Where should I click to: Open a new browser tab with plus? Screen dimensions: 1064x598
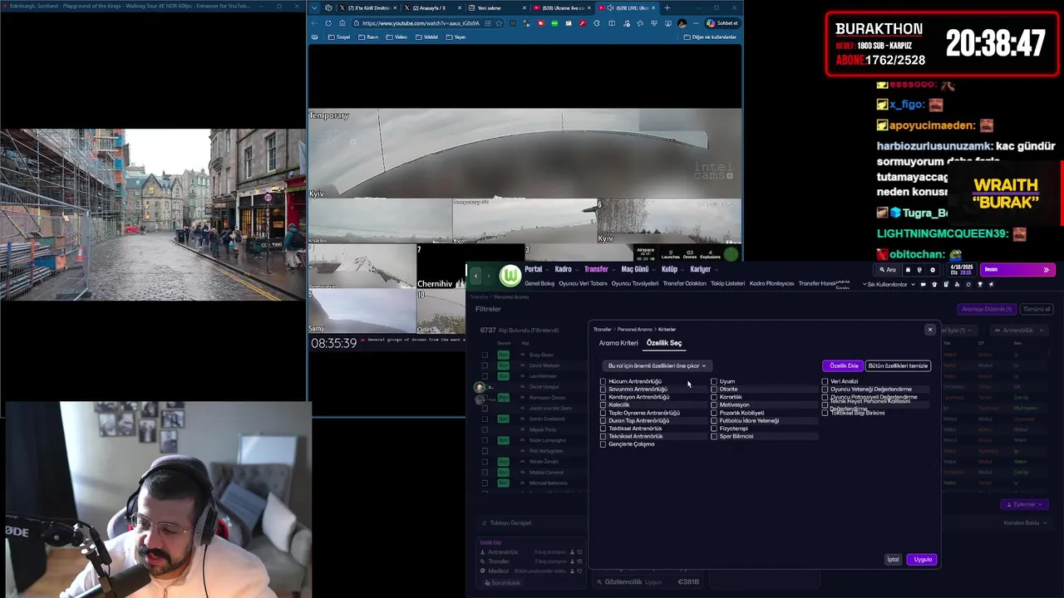[x=667, y=7]
